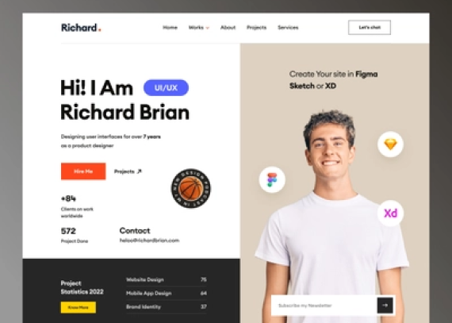Click the Figma logo icon

tap(272, 179)
